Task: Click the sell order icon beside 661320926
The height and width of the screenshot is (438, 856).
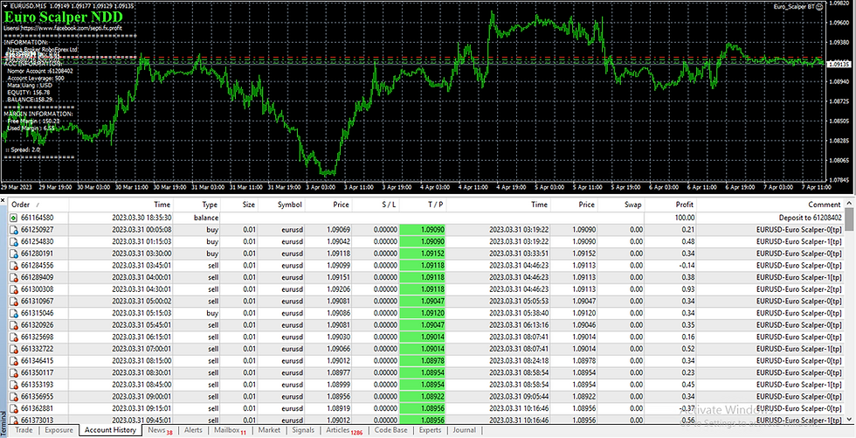Action: click(14, 325)
